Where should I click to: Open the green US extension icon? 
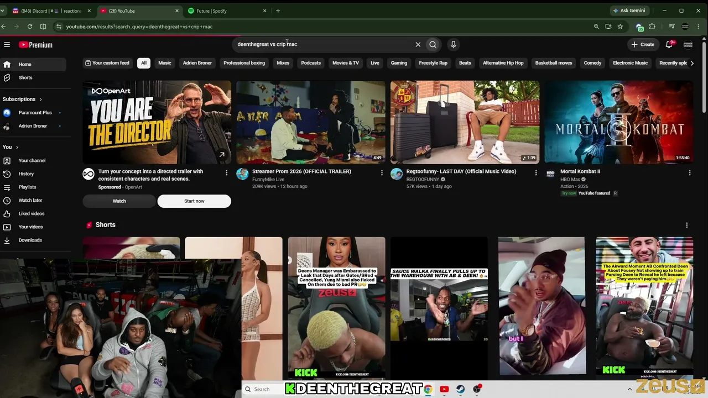coord(640,27)
